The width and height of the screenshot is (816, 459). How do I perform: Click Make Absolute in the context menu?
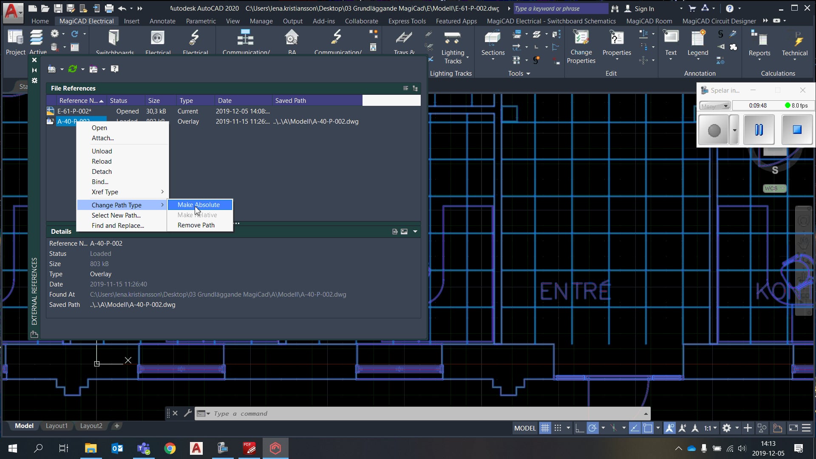(198, 204)
